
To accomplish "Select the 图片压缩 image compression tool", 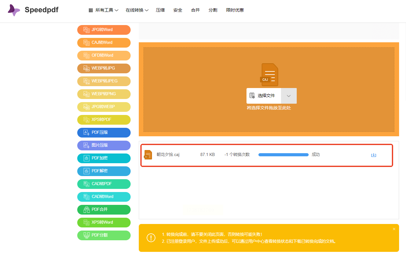I will tap(104, 145).
